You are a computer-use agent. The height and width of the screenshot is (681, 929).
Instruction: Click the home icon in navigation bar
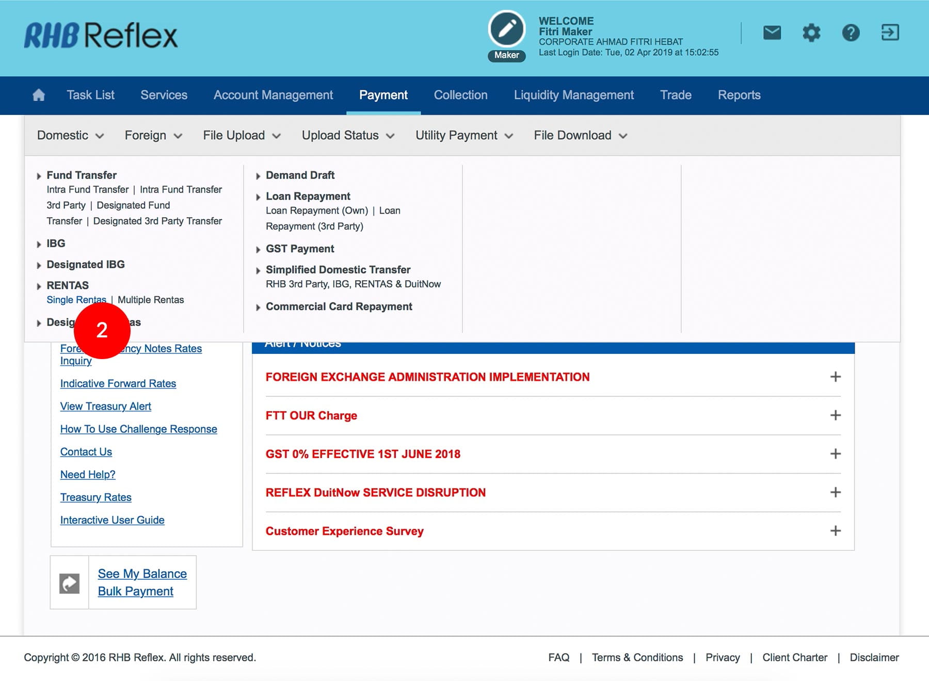click(x=39, y=95)
